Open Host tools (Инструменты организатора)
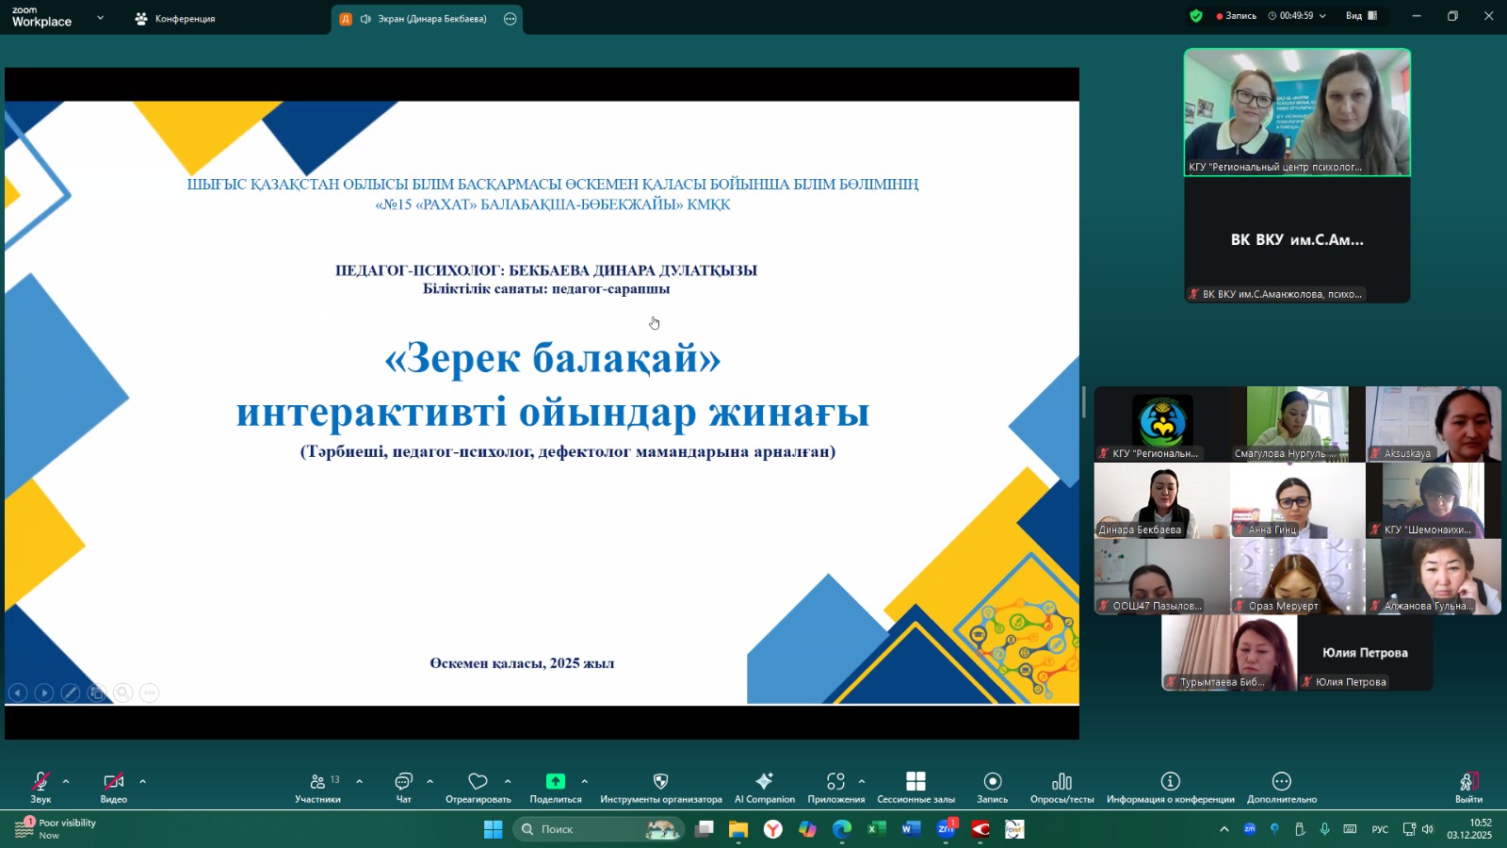The image size is (1507, 848). coord(660,787)
